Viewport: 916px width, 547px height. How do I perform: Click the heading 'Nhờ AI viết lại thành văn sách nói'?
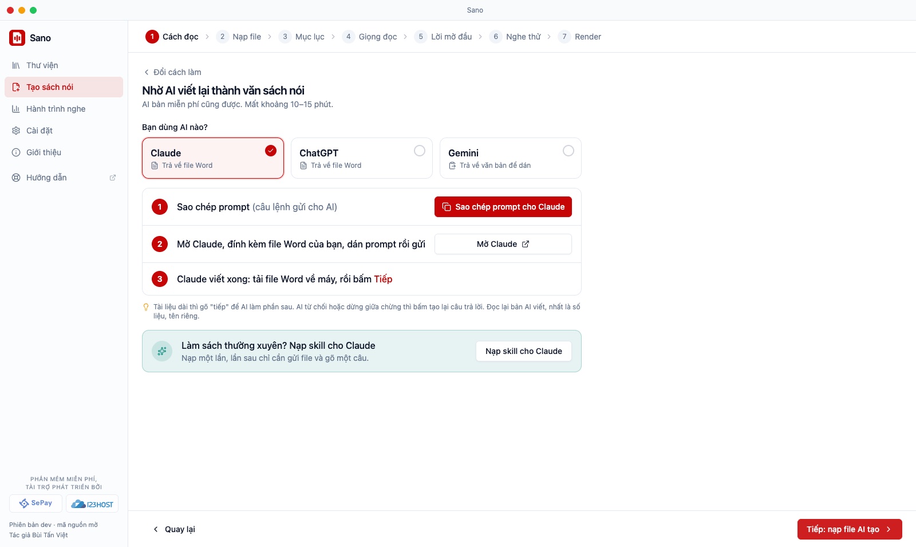click(223, 90)
